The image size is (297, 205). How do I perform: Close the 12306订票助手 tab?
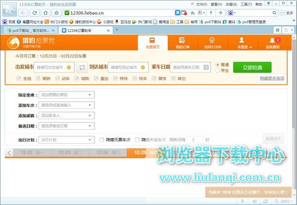108,30
